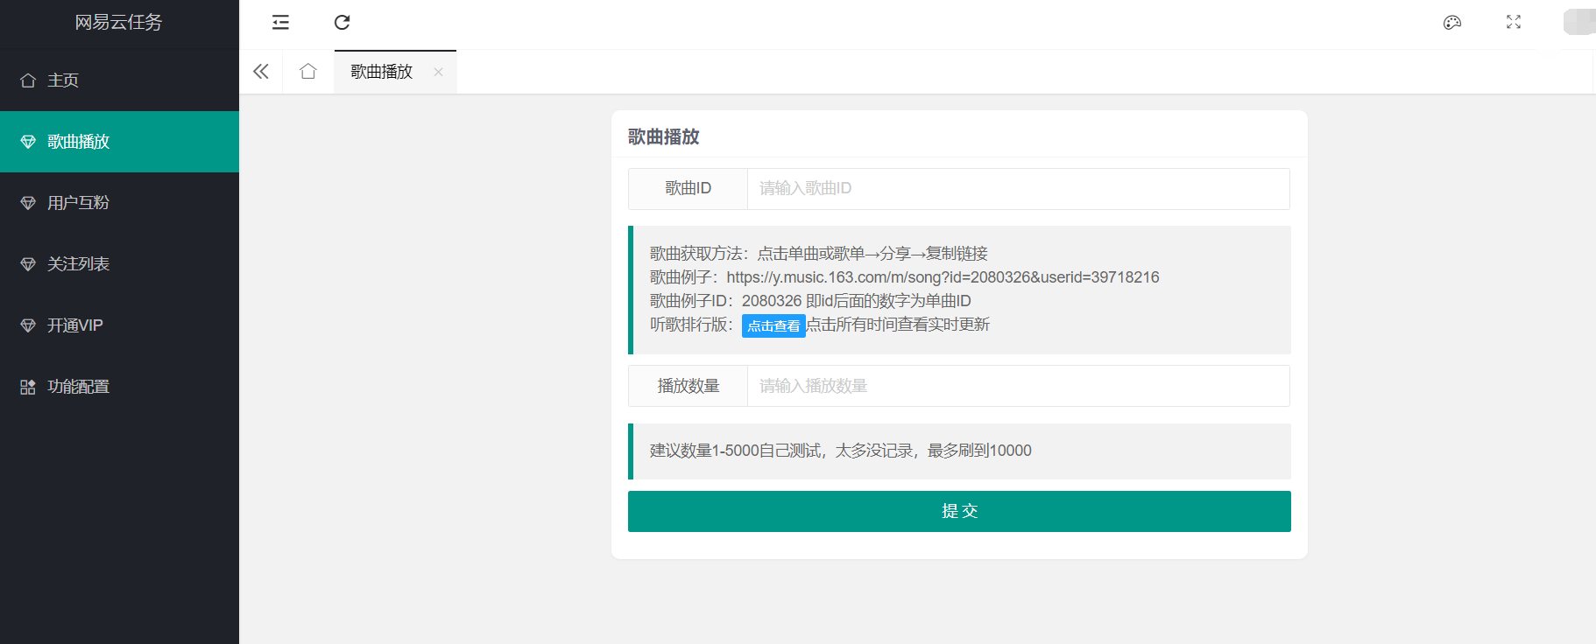Screen dimensions: 1596x644
Task: Close the 歌曲播放 tab
Action: point(438,72)
